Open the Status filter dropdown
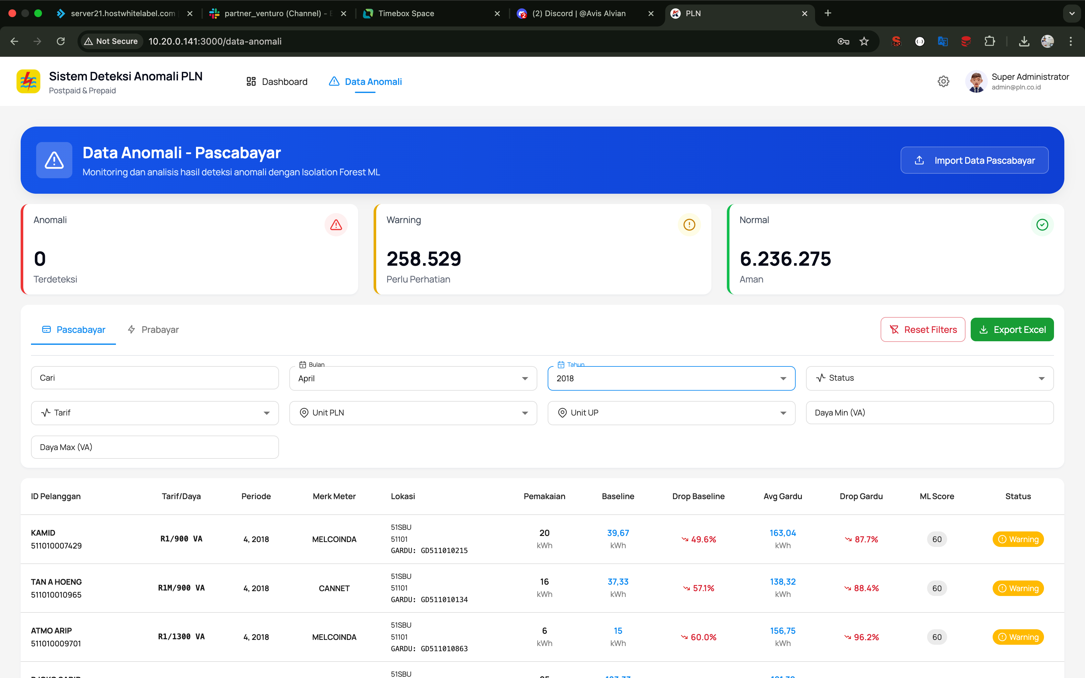The image size is (1085, 678). [929, 378]
